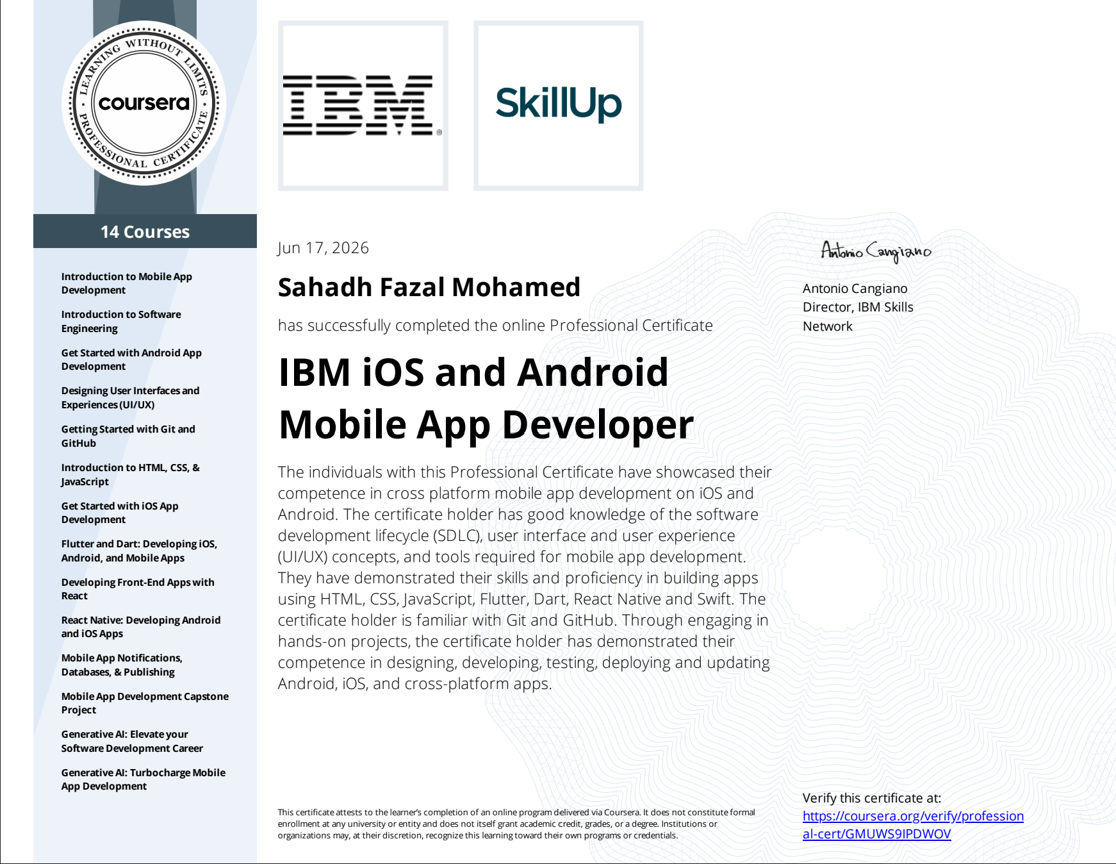The image size is (1116, 864).
Task: Select "Getting Started with Git and GitHub"
Action: (128, 436)
